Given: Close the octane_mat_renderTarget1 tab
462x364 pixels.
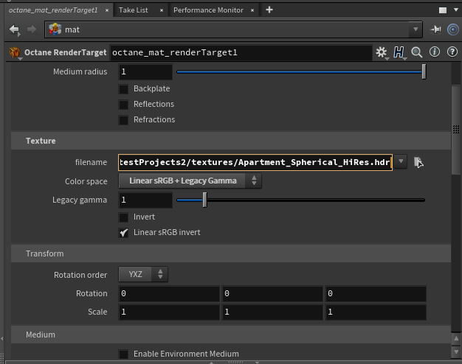Looking at the screenshot, I should (x=107, y=10).
